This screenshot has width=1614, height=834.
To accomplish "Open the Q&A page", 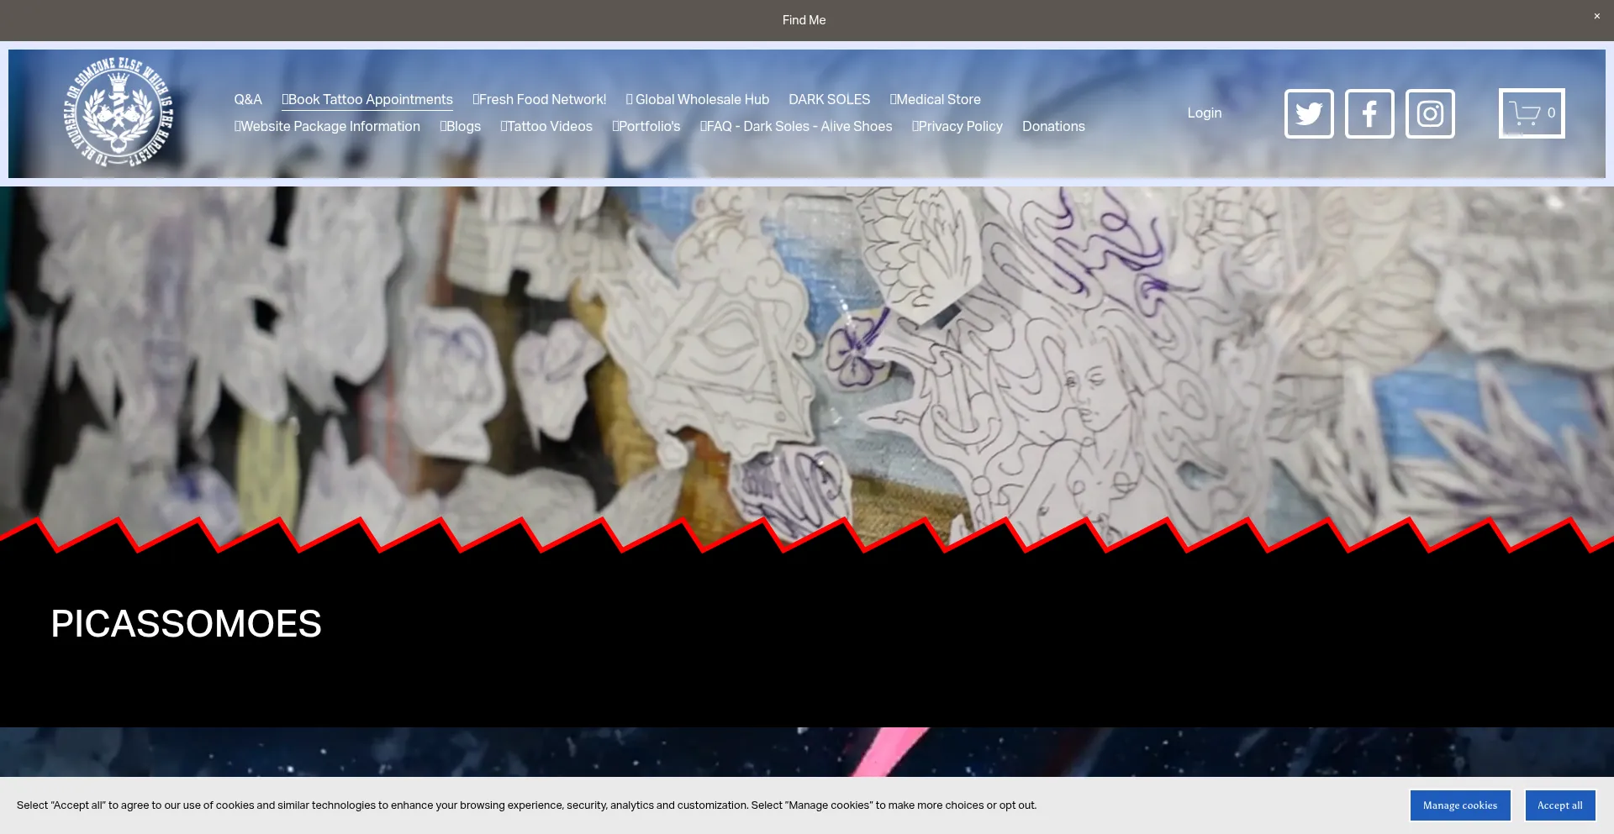I will coord(248,99).
